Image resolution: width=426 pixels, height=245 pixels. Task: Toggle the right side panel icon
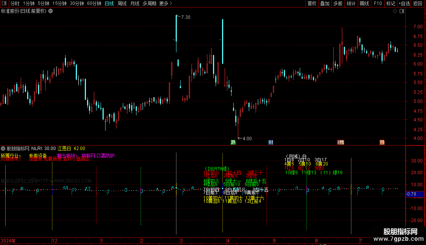coord(402,11)
